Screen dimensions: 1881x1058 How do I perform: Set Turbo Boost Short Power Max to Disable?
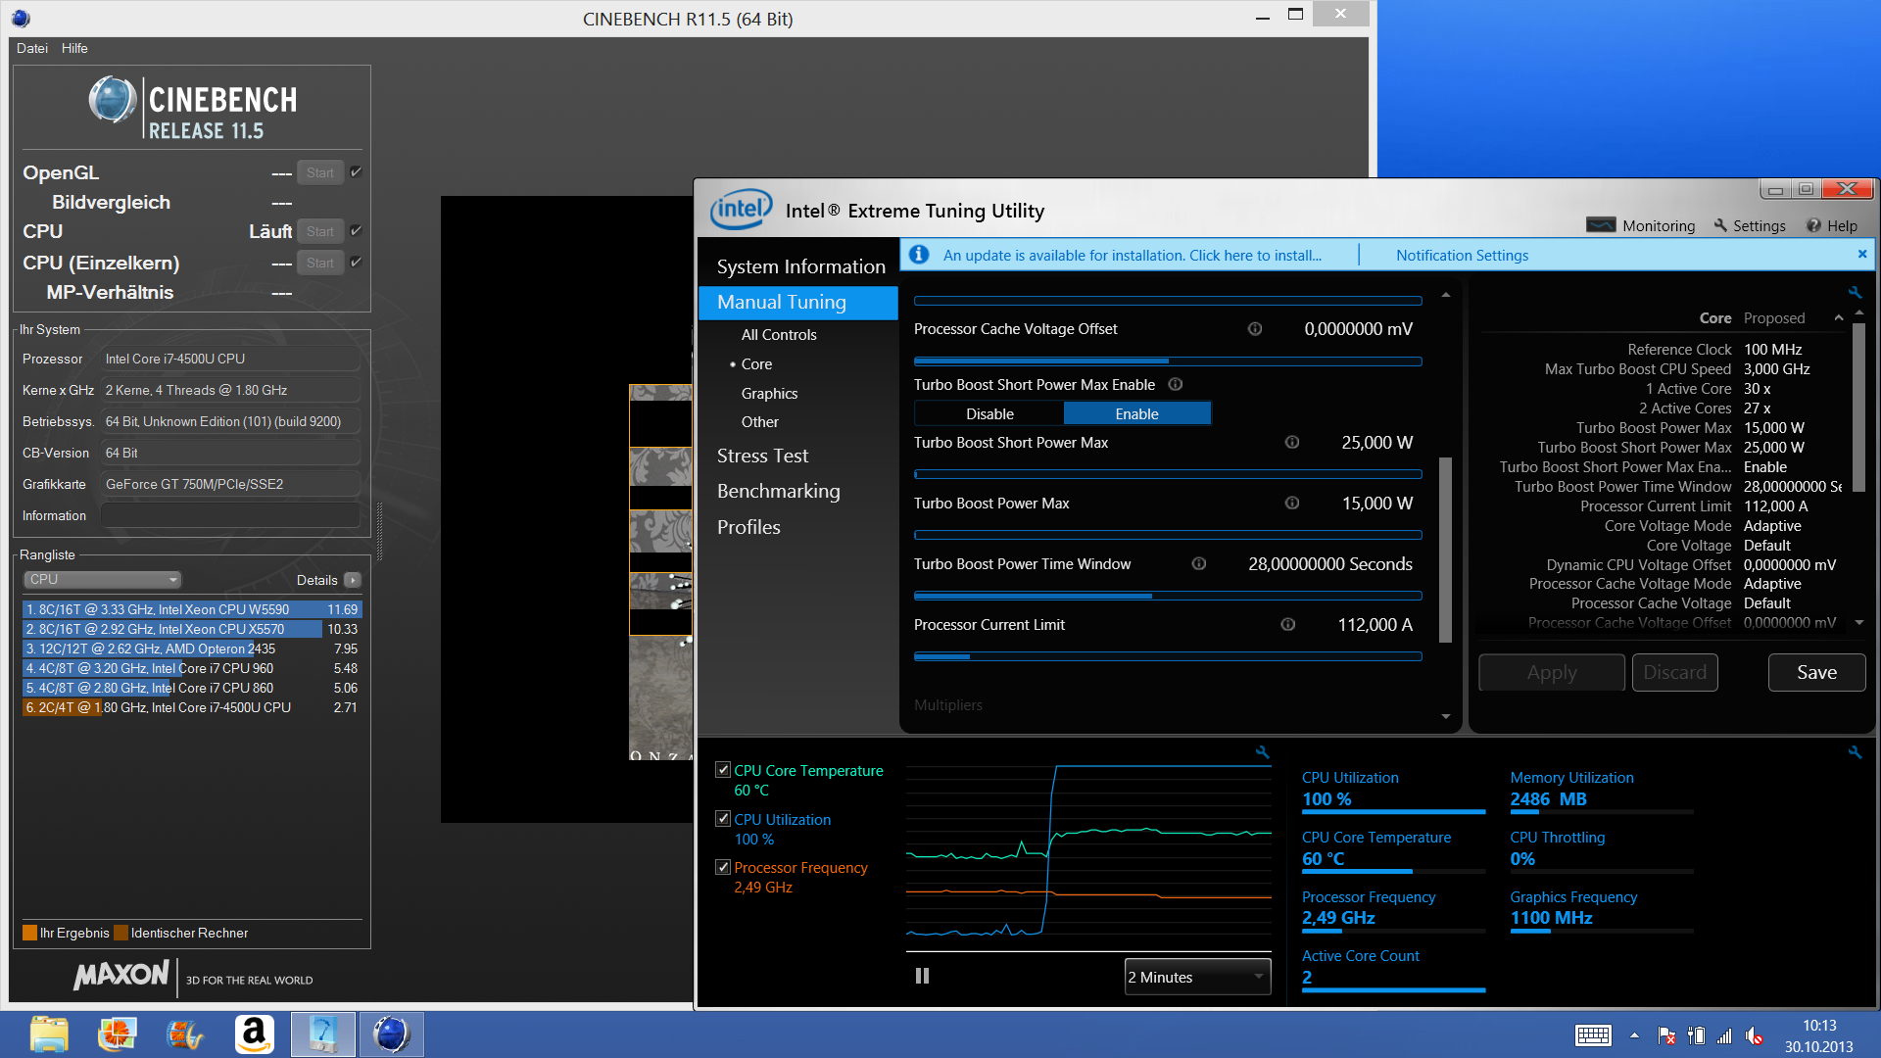tap(989, 413)
